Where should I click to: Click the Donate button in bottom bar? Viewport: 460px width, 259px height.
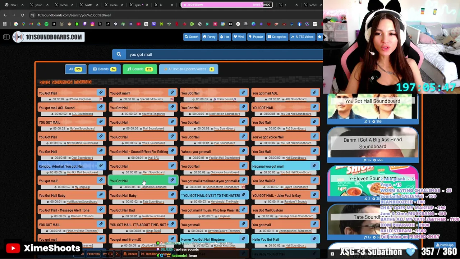point(130,254)
